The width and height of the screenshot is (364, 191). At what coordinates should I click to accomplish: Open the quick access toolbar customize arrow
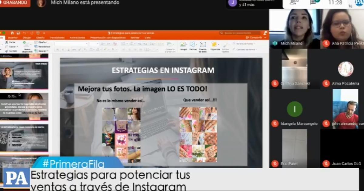[44, 33]
